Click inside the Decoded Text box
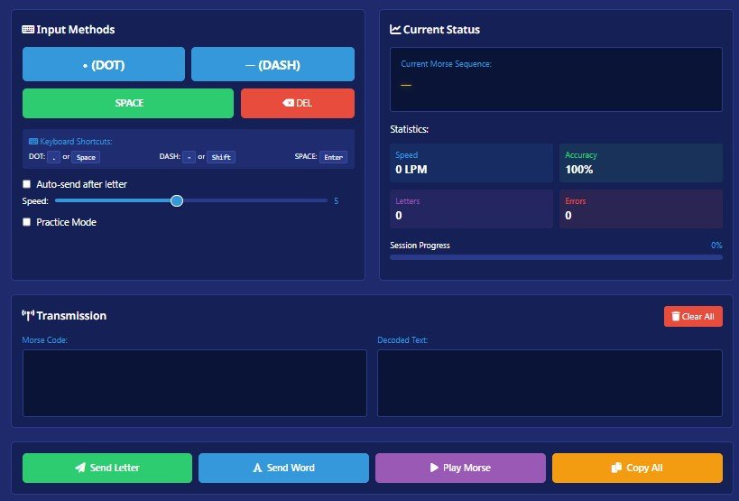739x501 pixels. click(x=550, y=383)
